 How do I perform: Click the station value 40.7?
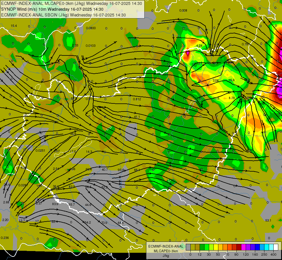(105, 169)
